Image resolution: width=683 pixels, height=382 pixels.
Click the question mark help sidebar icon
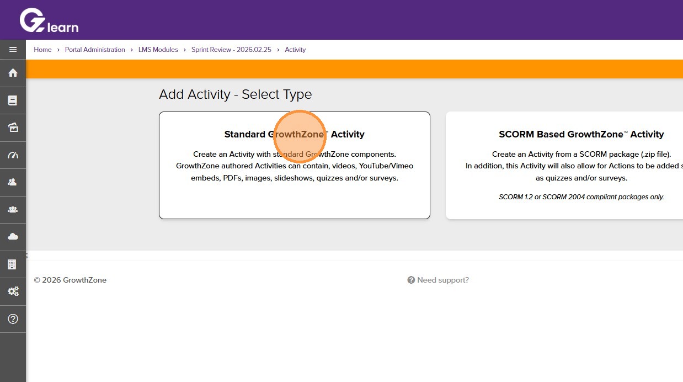tap(13, 319)
